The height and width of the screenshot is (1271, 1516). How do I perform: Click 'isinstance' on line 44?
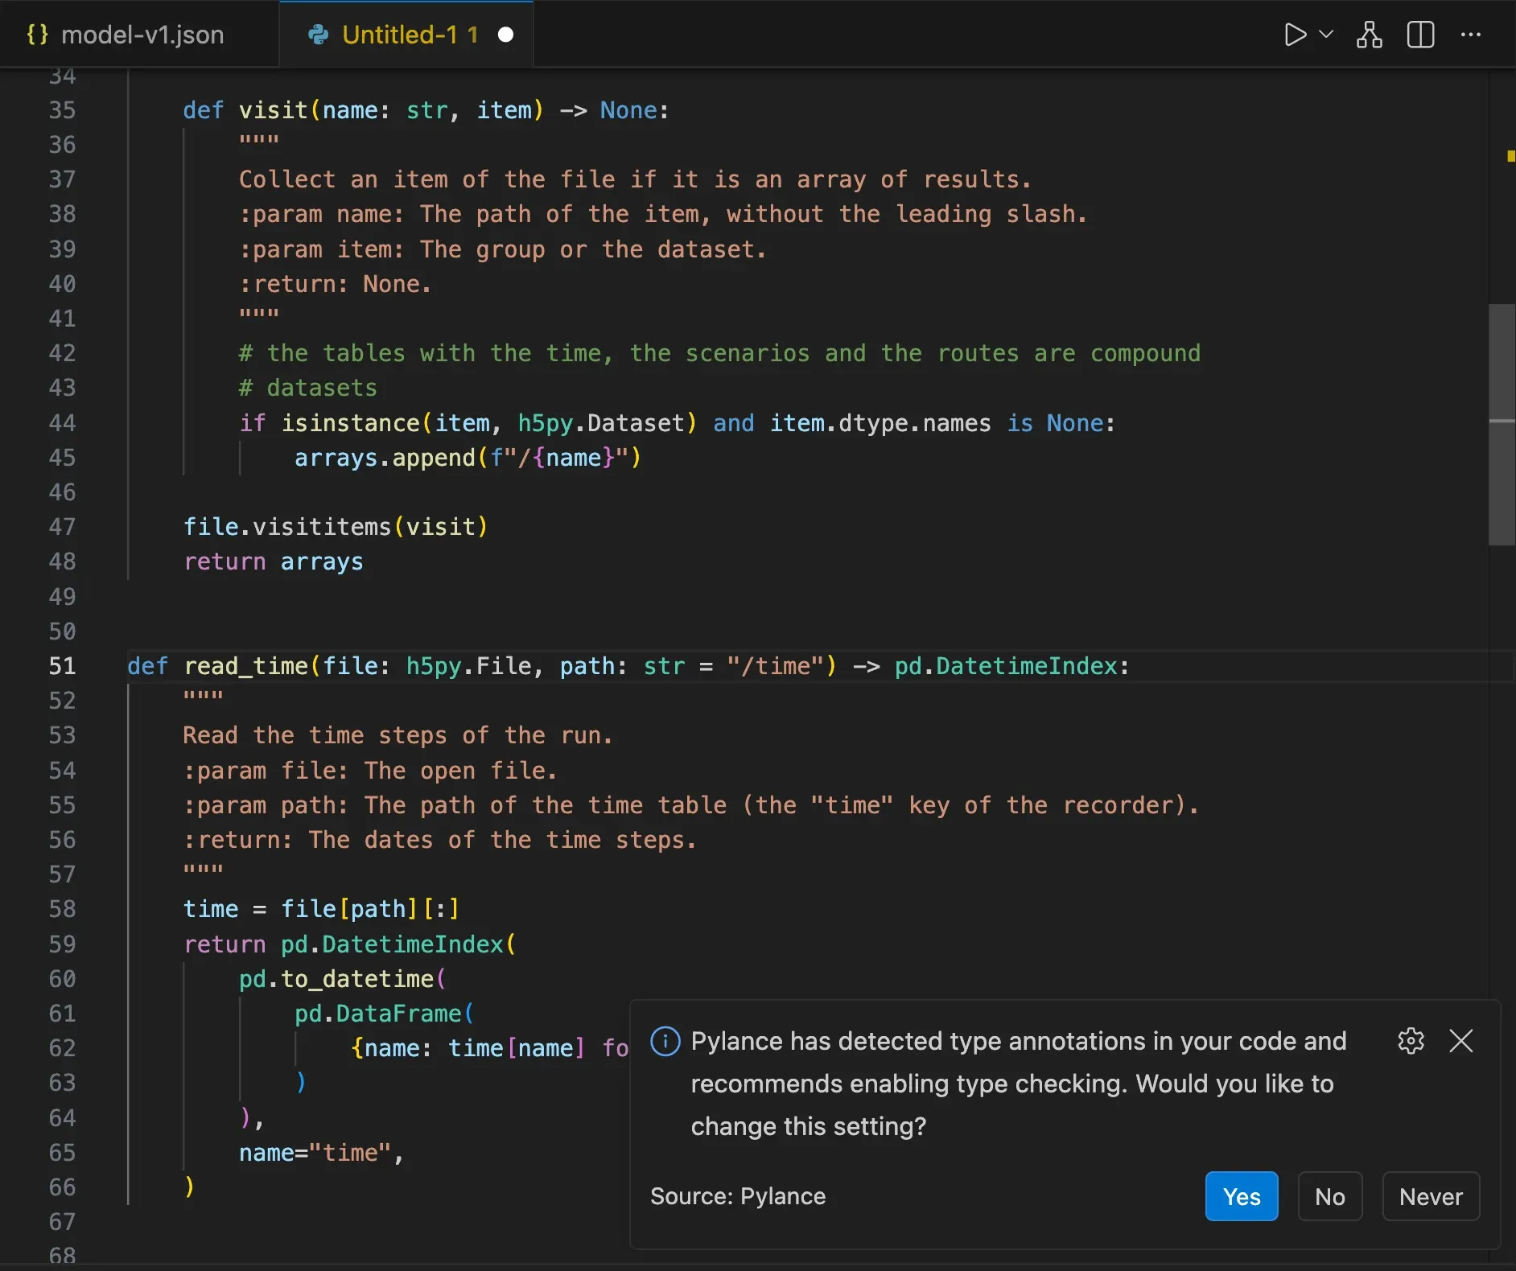(350, 423)
